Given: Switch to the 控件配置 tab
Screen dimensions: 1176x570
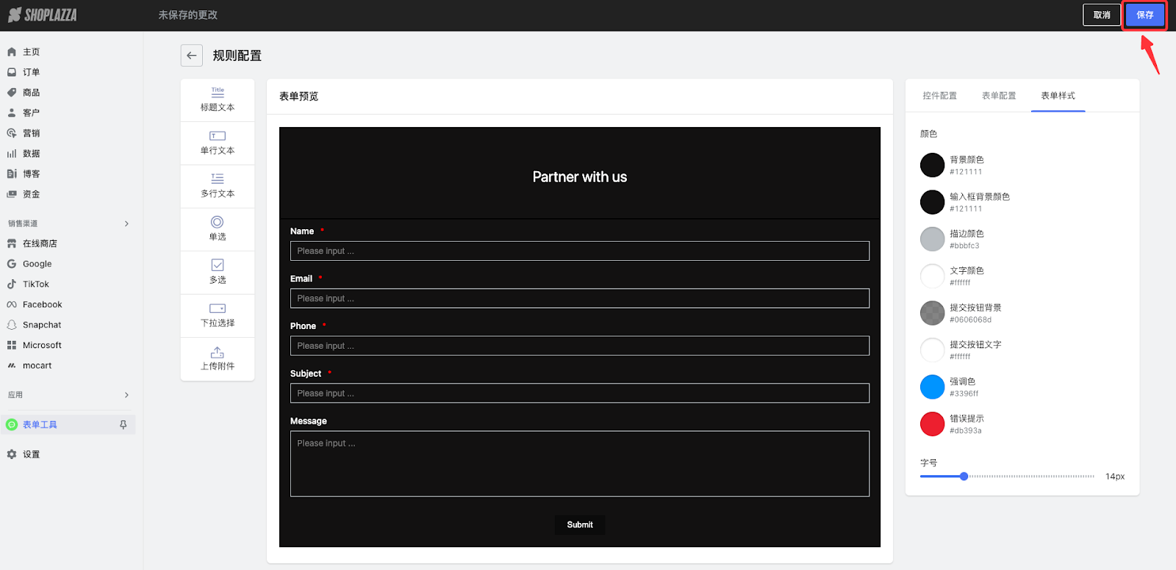Looking at the screenshot, I should click(x=939, y=96).
